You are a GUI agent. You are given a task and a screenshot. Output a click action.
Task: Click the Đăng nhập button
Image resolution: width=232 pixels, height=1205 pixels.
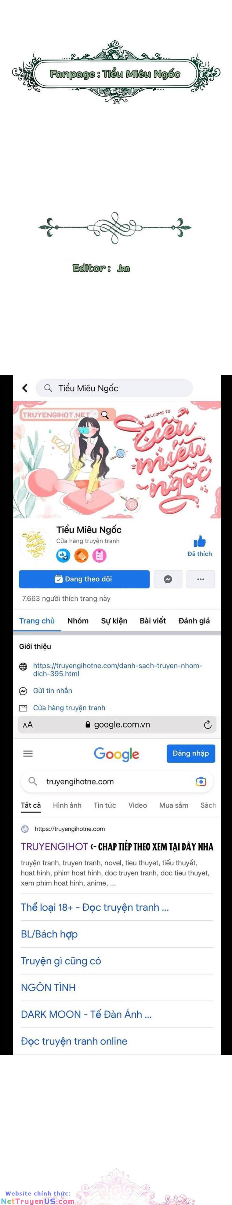[x=191, y=753]
